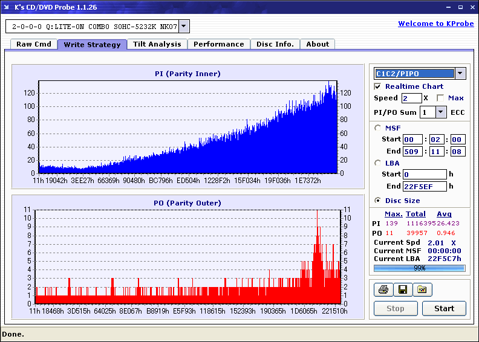This screenshot has width=479, height=342.
Task: Click the MSF End frames field 08
Action: click(458, 151)
